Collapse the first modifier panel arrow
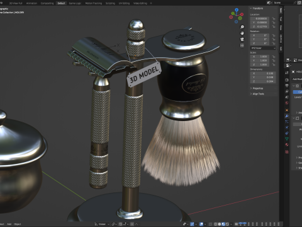The image size is (302, 227). [x=294, y=86]
